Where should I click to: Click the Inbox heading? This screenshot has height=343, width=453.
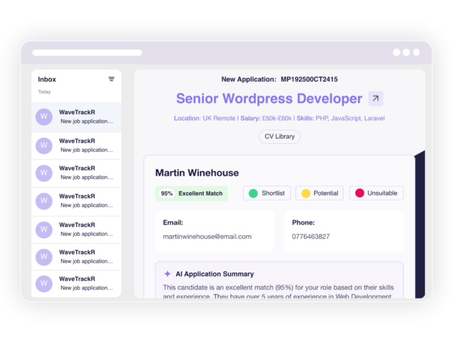pos(47,80)
